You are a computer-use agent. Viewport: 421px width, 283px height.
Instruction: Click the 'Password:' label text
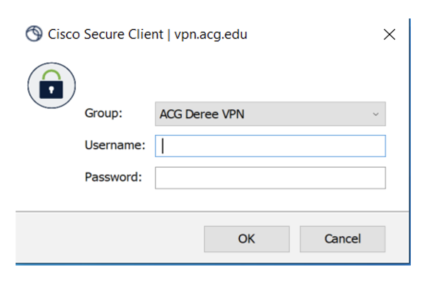[x=114, y=177]
